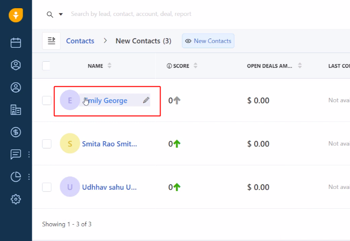Go to Contacts breadcrumb
350x241 pixels.
[x=80, y=41]
